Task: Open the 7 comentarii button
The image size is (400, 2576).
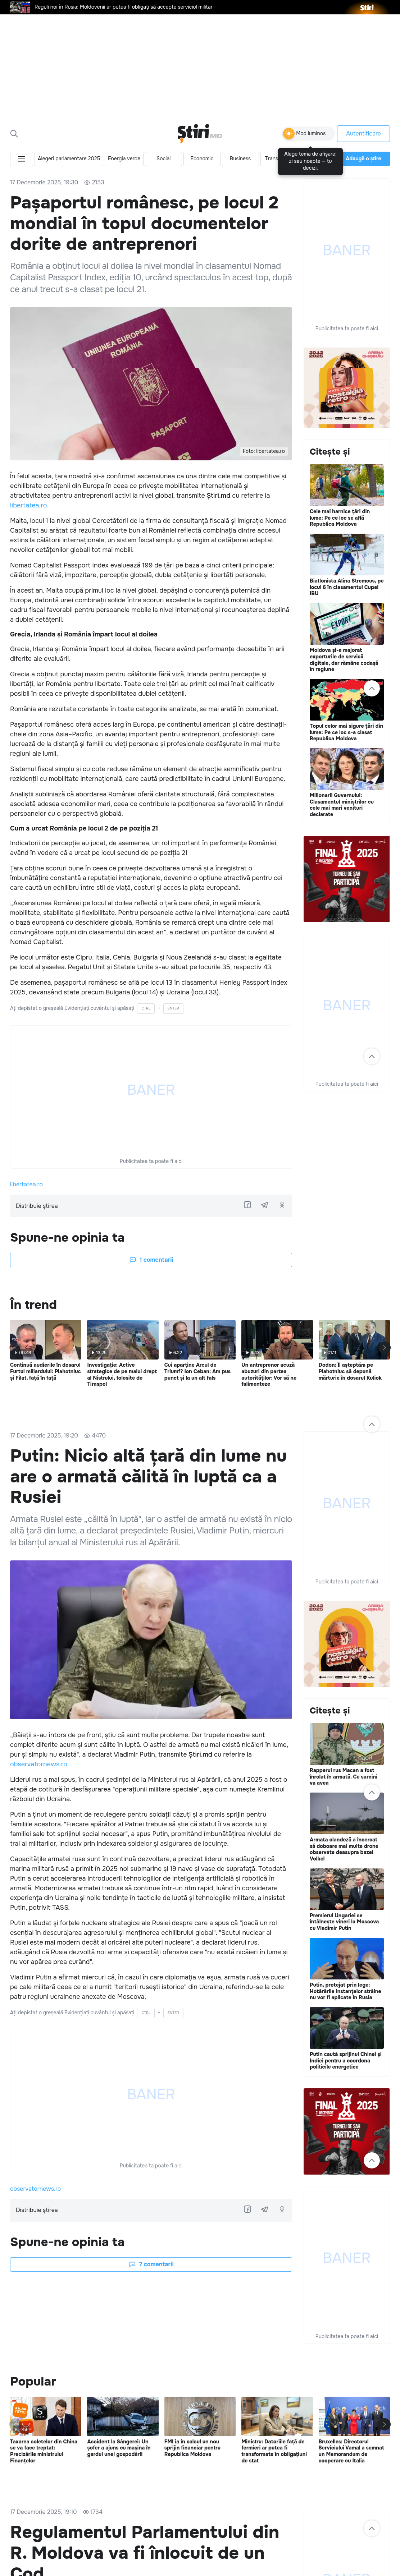Action: coord(151,2264)
